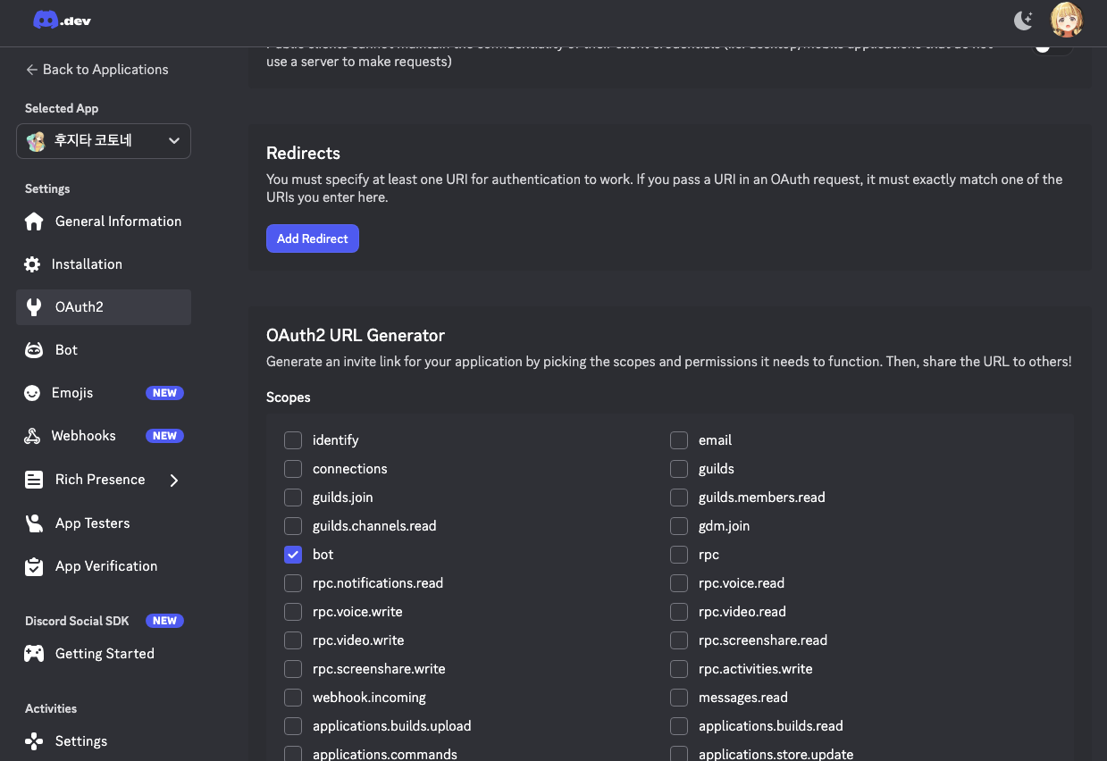
Task: Click the Emojis smiley icon
Action: tap(32, 393)
